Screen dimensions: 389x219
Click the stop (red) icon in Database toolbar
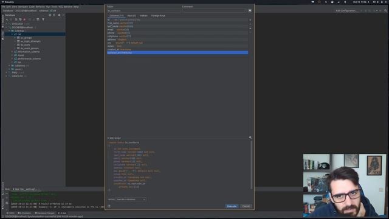24,19
